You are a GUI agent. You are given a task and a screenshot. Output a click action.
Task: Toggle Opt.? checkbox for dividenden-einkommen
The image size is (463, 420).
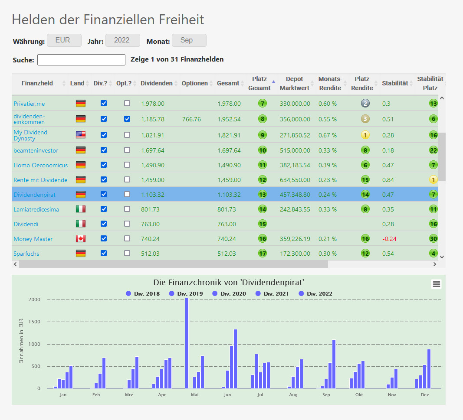click(127, 119)
